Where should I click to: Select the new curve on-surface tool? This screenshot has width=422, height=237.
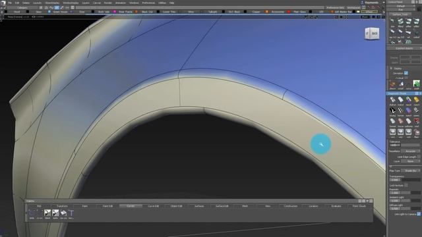63,214
